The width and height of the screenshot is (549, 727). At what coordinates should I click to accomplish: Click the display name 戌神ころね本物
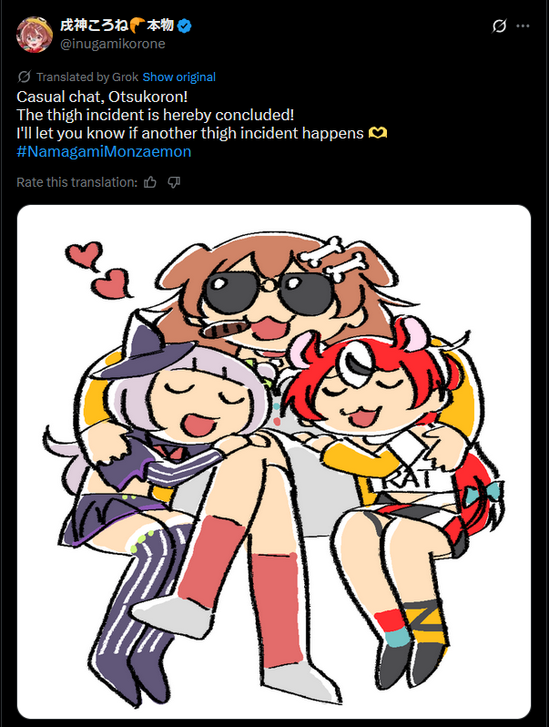[x=117, y=25]
